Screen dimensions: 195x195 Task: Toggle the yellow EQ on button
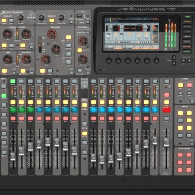pos(42,71)
